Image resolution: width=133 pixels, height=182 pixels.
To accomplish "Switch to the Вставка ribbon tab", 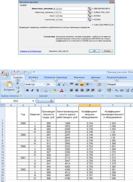I will 33,77.
